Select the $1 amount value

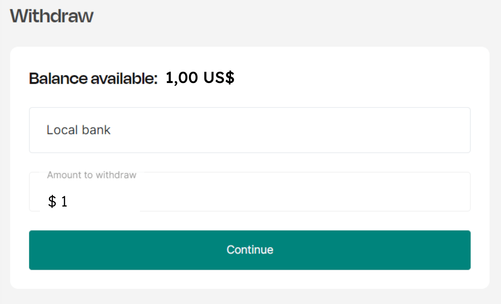[x=58, y=201]
